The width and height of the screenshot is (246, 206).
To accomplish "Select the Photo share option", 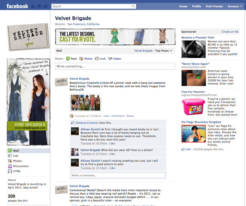I will [x=86, y=59].
